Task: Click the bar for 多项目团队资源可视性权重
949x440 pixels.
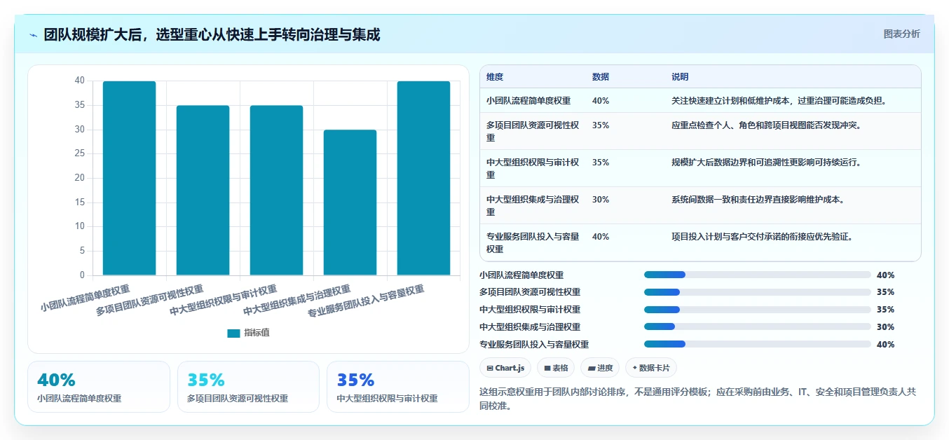Action: (x=203, y=191)
